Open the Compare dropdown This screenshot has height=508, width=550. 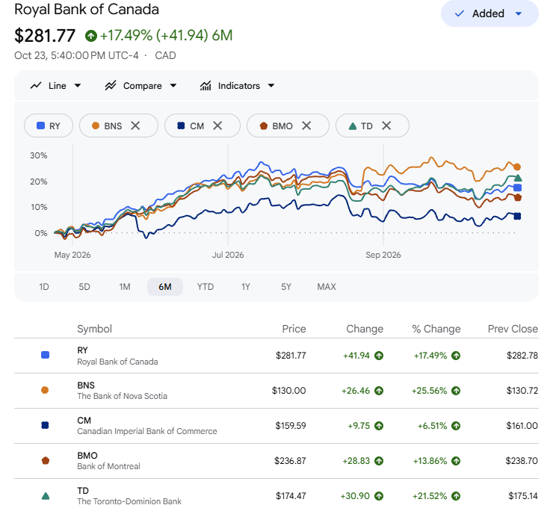[x=140, y=86]
